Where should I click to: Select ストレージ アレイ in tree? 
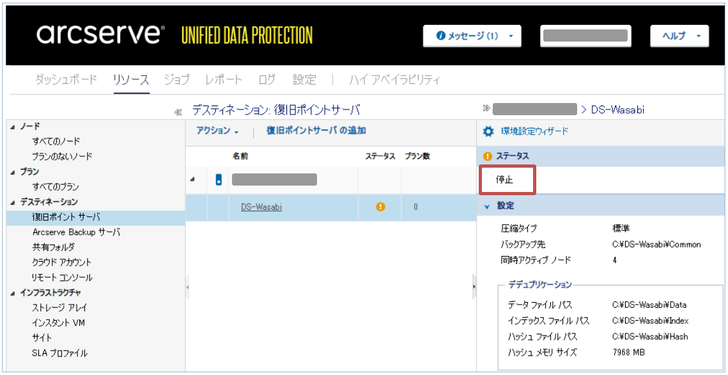(x=59, y=308)
